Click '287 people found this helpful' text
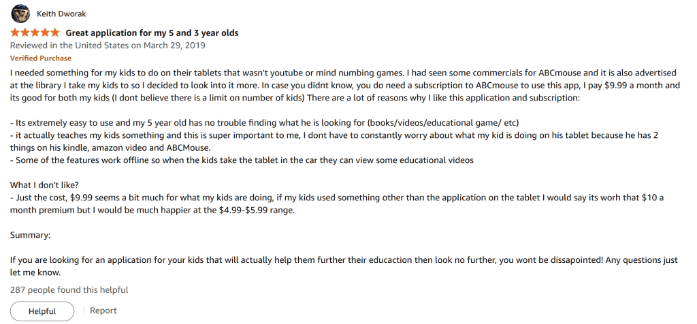This screenshot has height=324, width=697. (x=69, y=290)
